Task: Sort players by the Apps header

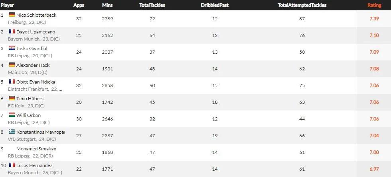Action: pyautogui.click(x=79, y=5)
